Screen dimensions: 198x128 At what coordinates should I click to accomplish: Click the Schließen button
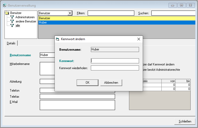tap(185, 121)
